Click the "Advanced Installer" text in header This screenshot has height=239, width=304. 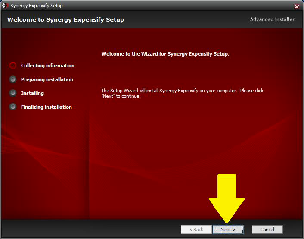pos(272,19)
